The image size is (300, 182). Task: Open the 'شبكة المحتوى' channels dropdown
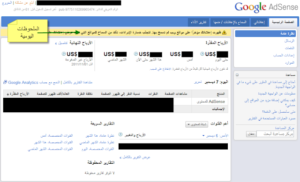pyautogui.click(x=197, y=124)
